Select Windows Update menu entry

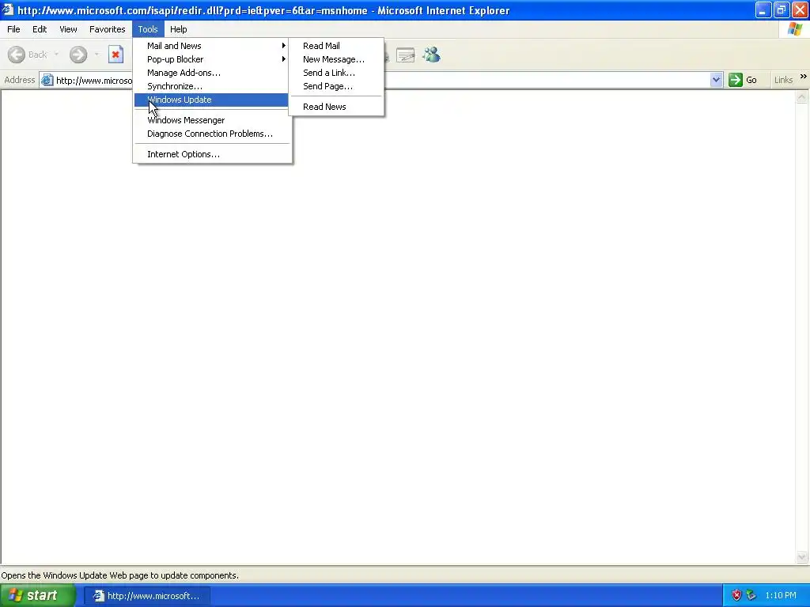pyautogui.click(x=211, y=100)
